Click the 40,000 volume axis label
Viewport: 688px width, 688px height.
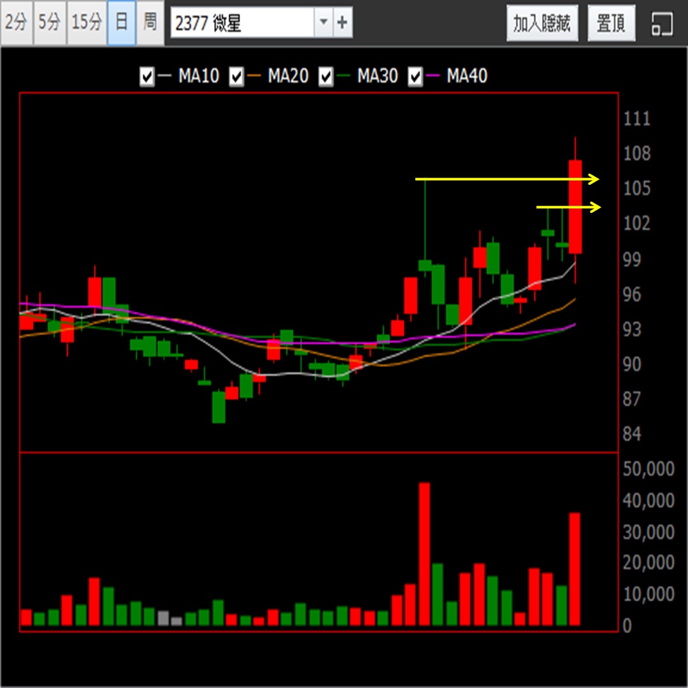649,501
